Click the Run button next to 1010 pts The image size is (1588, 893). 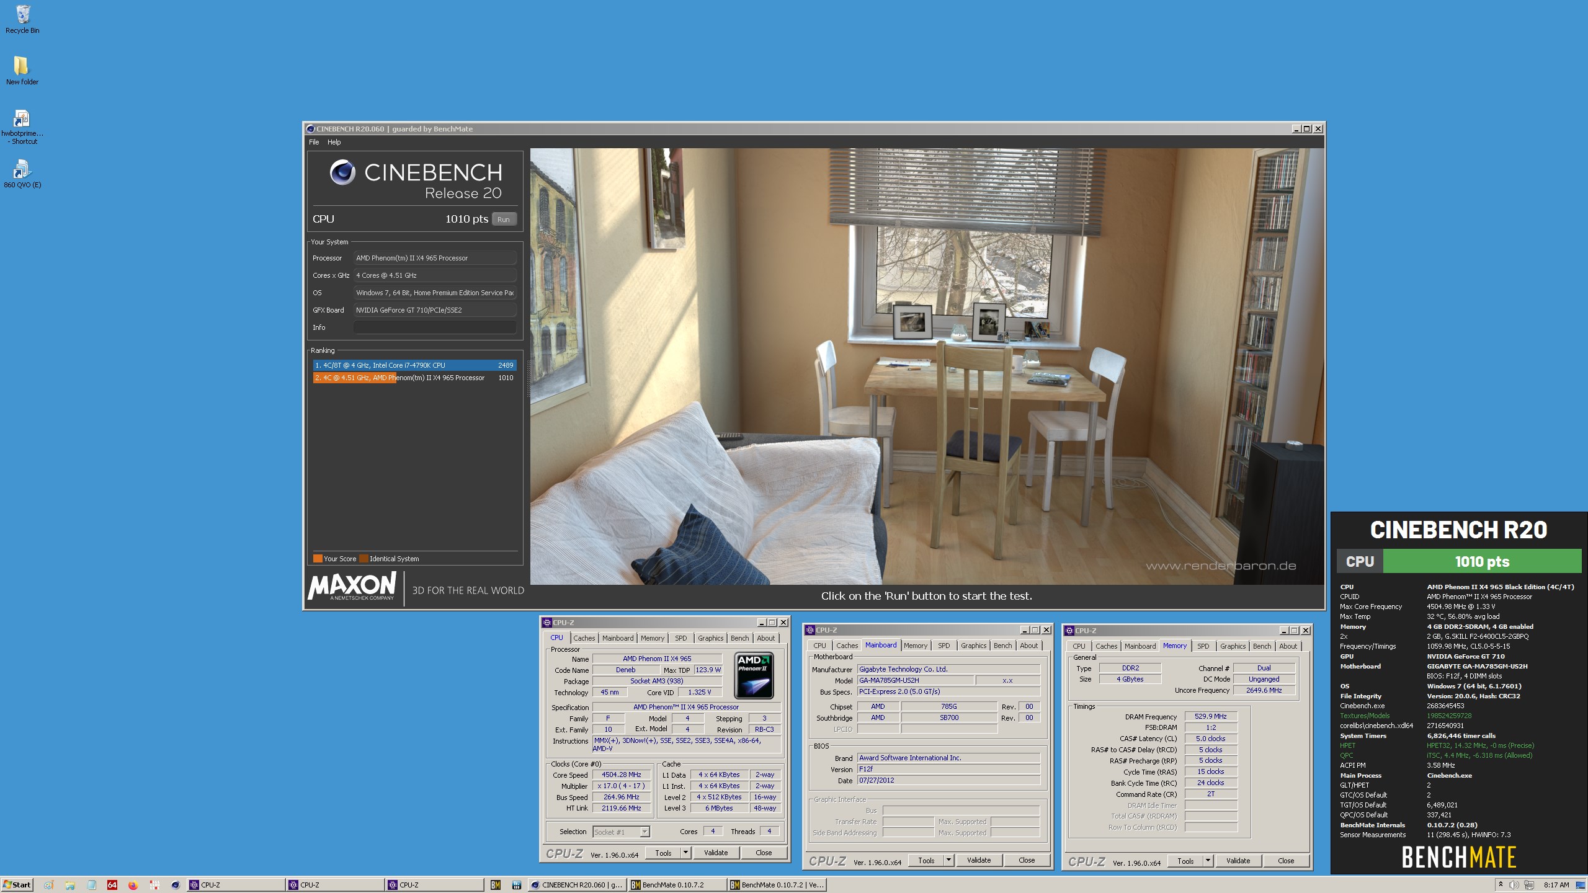coord(504,220)
